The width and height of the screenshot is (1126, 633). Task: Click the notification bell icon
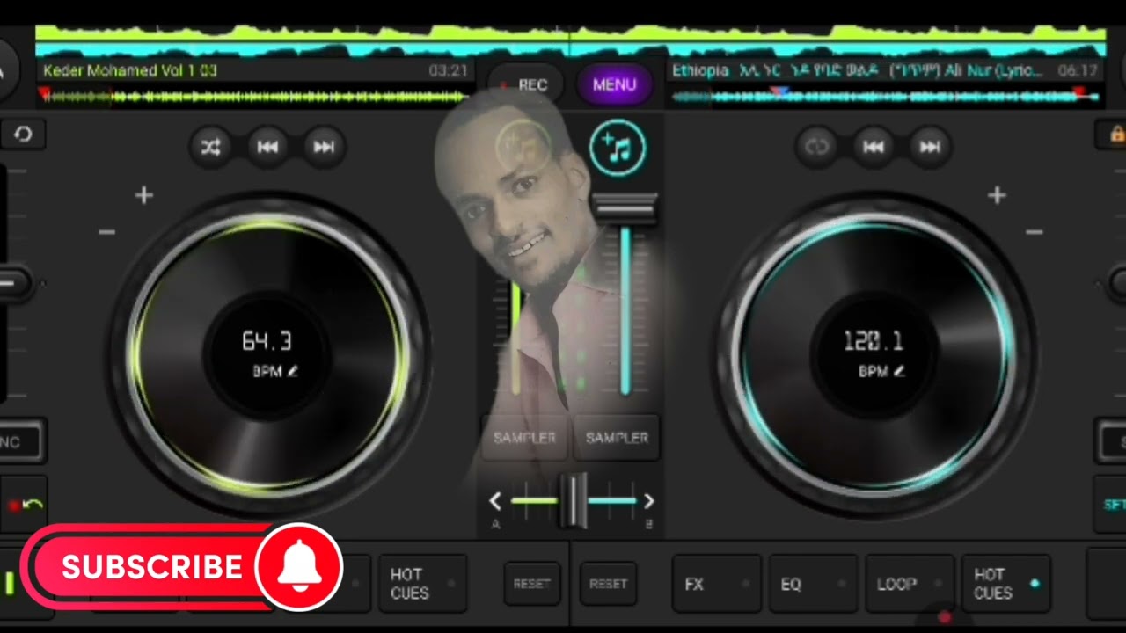click(x=300, y=567)
